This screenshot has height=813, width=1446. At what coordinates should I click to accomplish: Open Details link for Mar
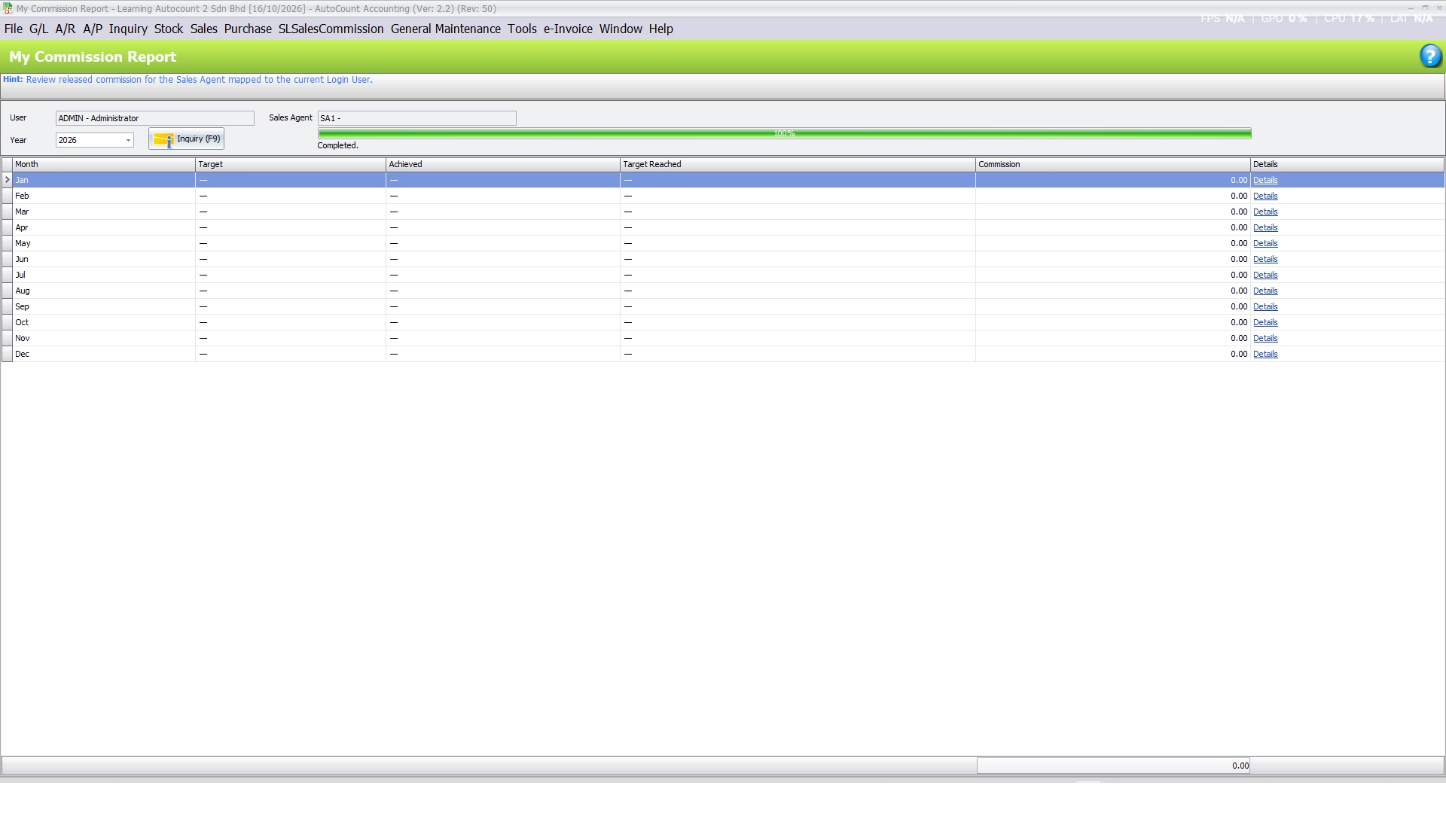tap(1265, 212)
